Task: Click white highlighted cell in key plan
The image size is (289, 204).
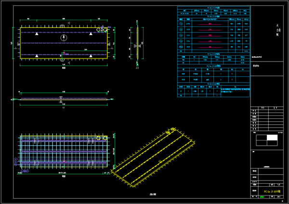Action: 272,138
